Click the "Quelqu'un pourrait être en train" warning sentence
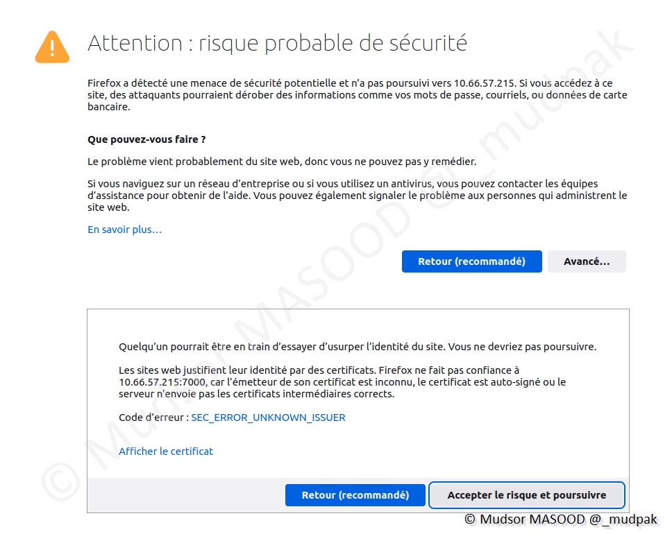This screenshot has height=534, width=672. pos(358,347)
